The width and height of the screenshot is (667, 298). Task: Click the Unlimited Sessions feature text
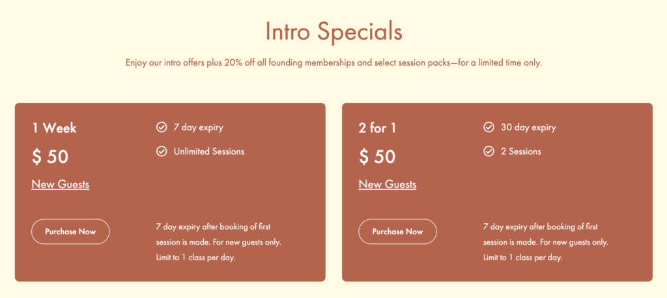[209, 152]
